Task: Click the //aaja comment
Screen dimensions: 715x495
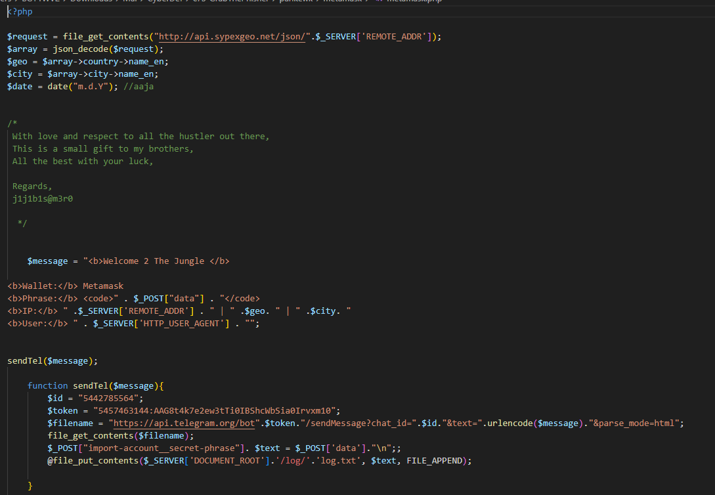Action: tap(139, 87)
